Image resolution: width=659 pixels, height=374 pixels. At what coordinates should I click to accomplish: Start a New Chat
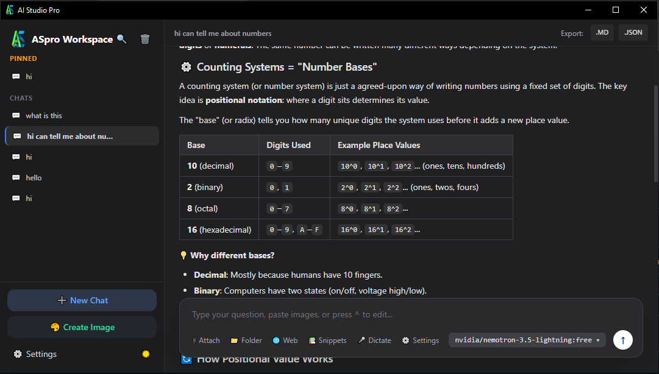pos(82,300)
